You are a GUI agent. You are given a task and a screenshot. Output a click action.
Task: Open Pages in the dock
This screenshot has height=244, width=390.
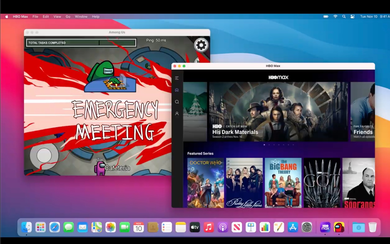(279, 227)
